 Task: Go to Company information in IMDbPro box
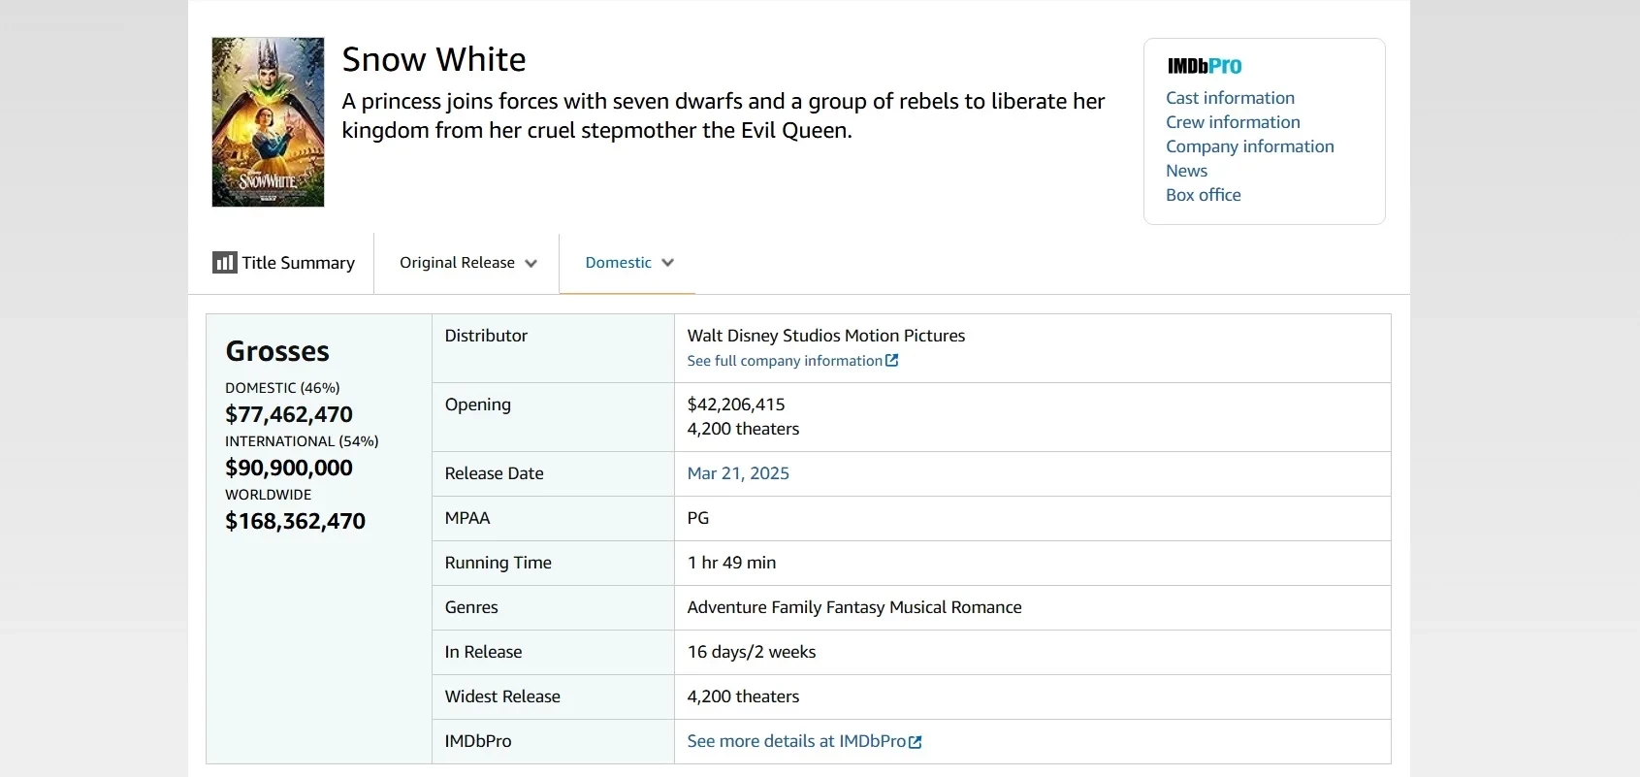(x=1249, y=146)
